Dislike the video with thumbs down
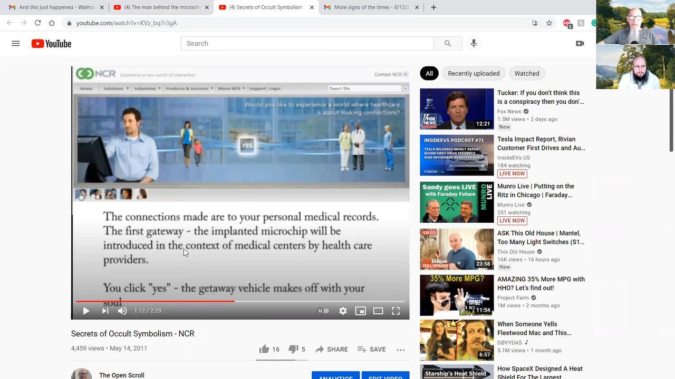The width and height of the screenshot is (675, 379). tap(293, 350)
